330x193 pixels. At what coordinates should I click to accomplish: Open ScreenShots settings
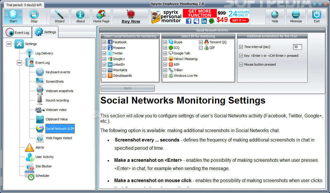coord(55,81)
